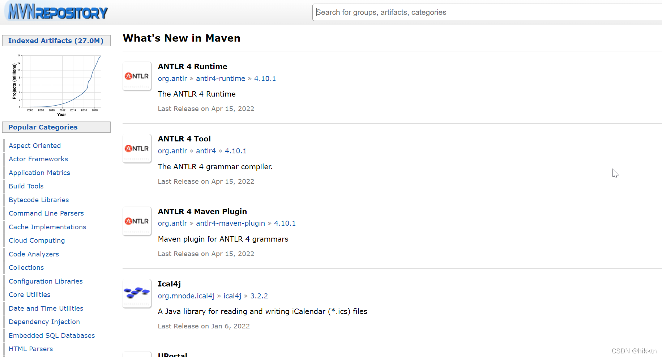Open HTML Parsers category
Screen dimensions: 662x357
31,349
